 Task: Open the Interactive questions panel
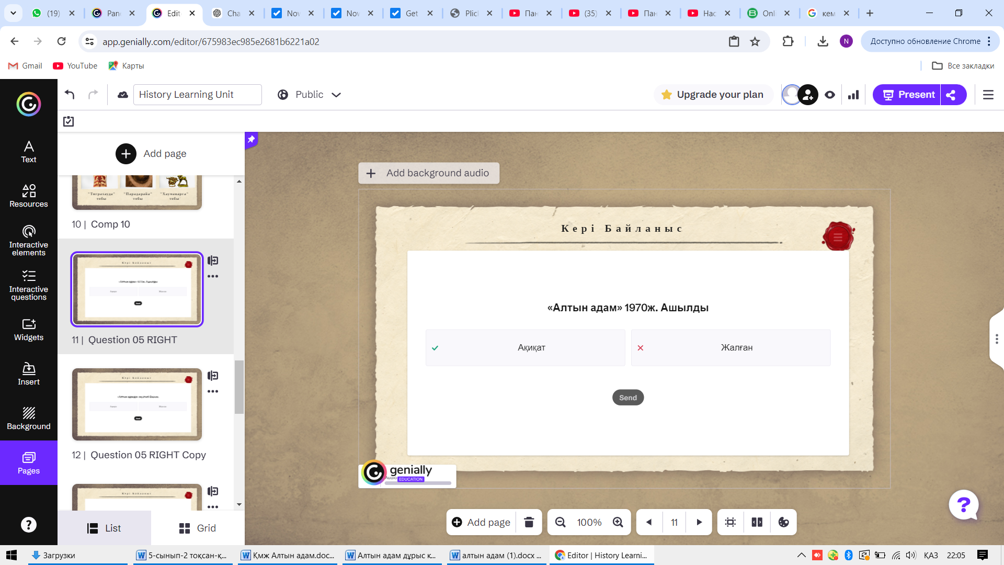[29, 285]
